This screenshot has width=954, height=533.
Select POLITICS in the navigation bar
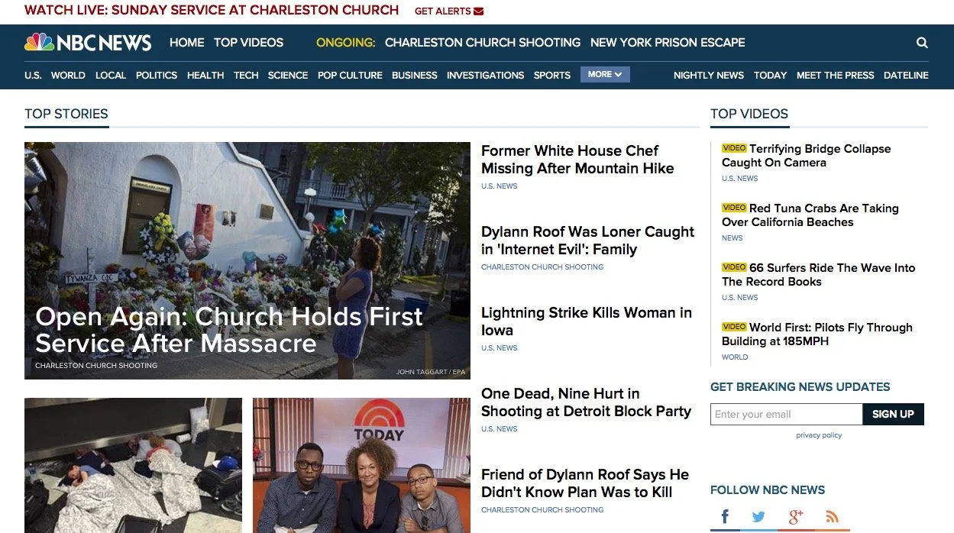click(157, 75)
